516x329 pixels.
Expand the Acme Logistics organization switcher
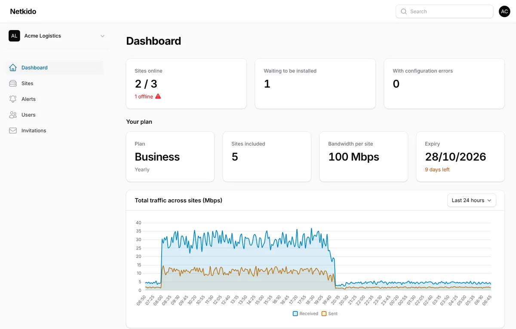[57, 36]
